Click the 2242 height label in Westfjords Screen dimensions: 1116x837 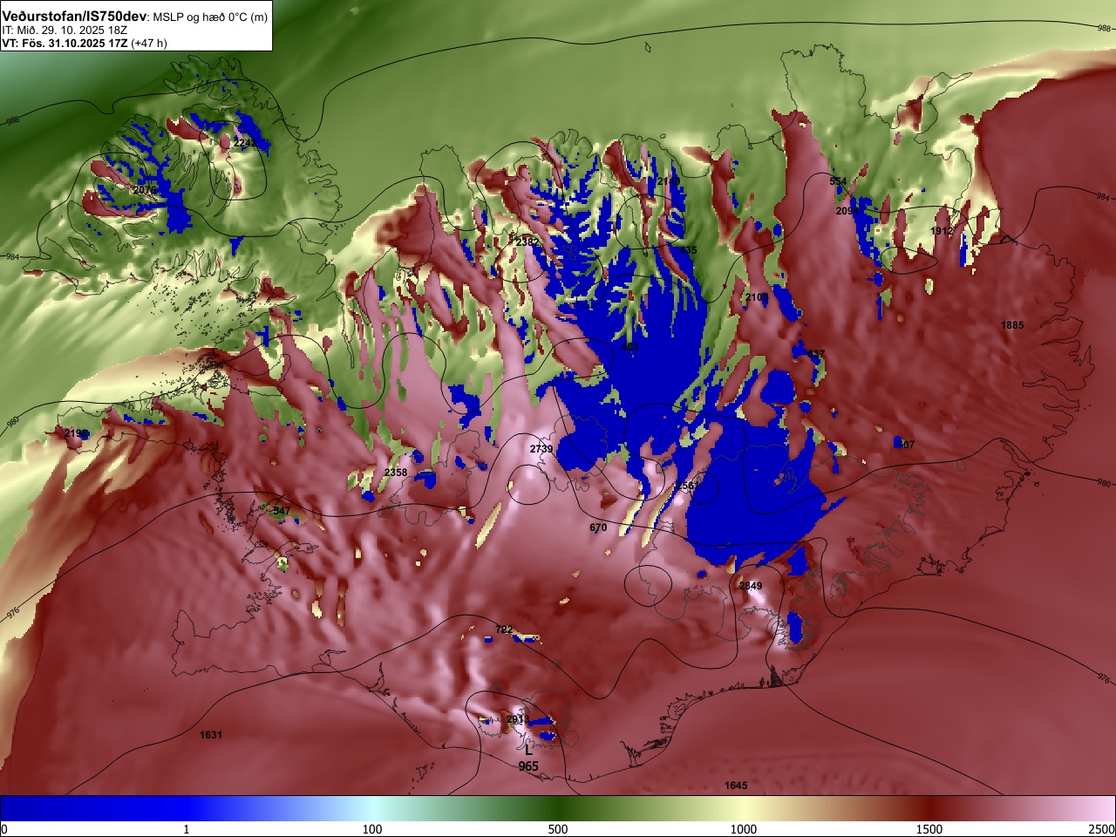click(x=245, y=142)
